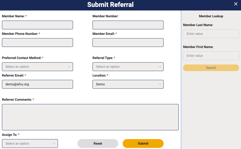Focus the Referrer Comments text area
This screenshot has height=149, width=241.
pyautogui.click(x=90, y=117)
